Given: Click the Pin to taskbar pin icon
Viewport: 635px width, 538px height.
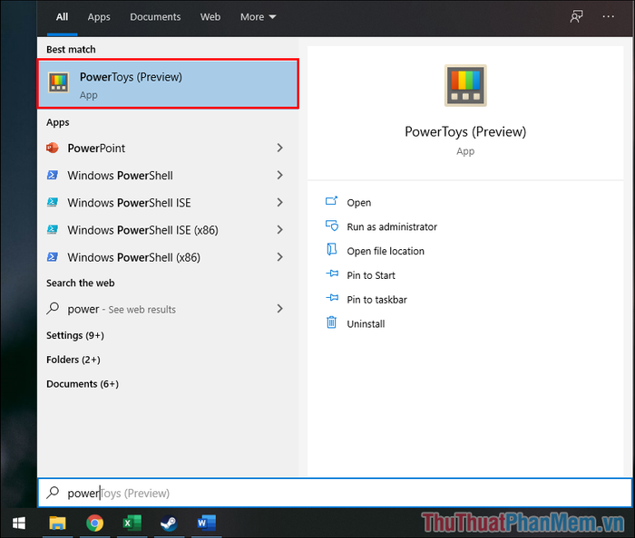Looking at the screenshot, I should 332,298.
